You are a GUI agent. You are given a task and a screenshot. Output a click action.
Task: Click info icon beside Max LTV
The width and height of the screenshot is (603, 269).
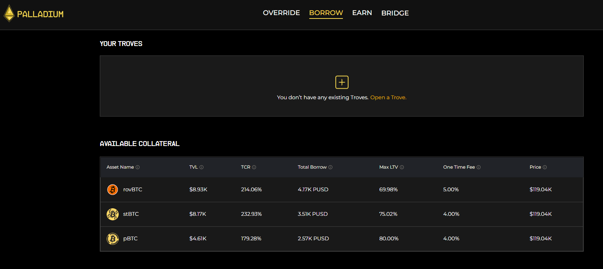tap(402, 167)
